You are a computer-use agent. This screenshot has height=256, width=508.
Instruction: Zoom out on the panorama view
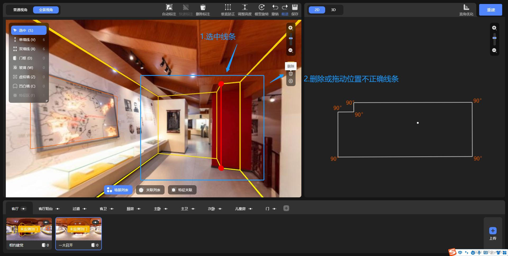click(291, 50)
